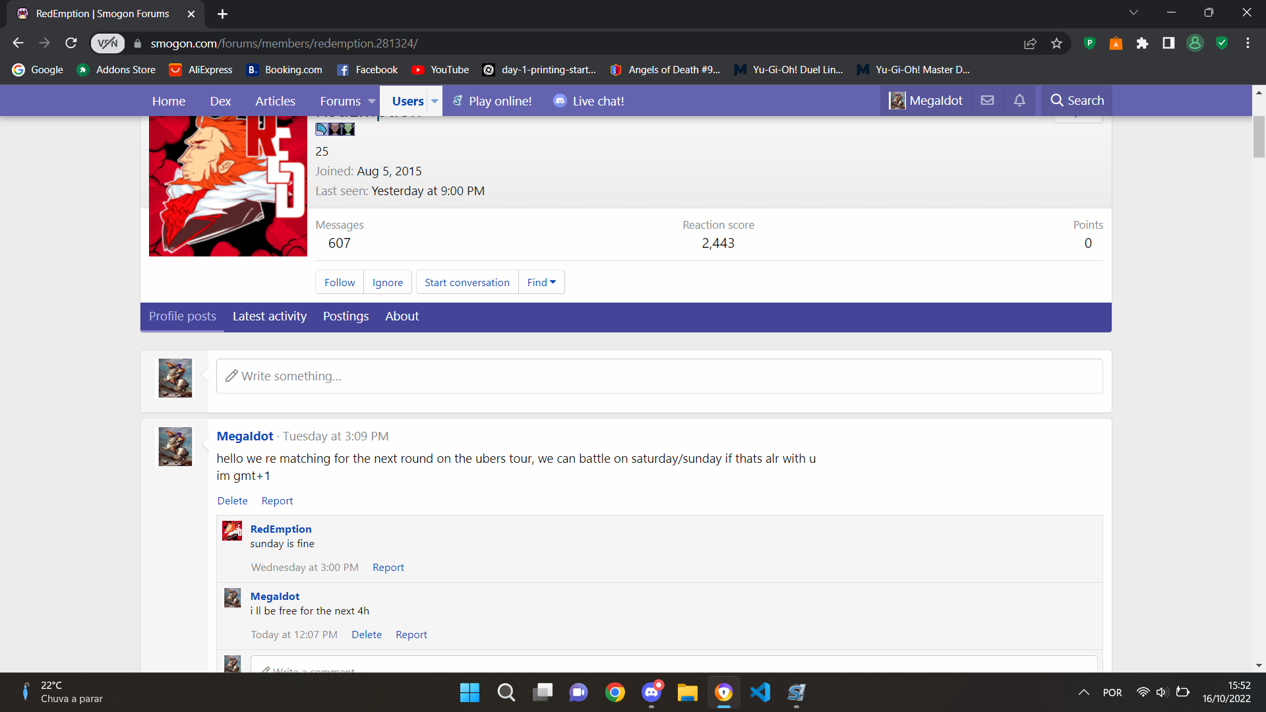Image resolution: width=1266 pixels, height=712 pixels.
Task: Switch to the Latest activity tab
Action: [x=269, y=316]
